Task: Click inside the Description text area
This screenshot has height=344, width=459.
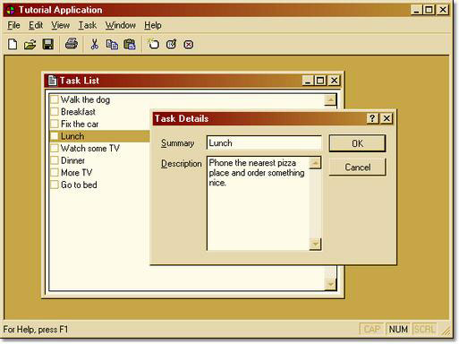Action: click(x=259, y=203)
